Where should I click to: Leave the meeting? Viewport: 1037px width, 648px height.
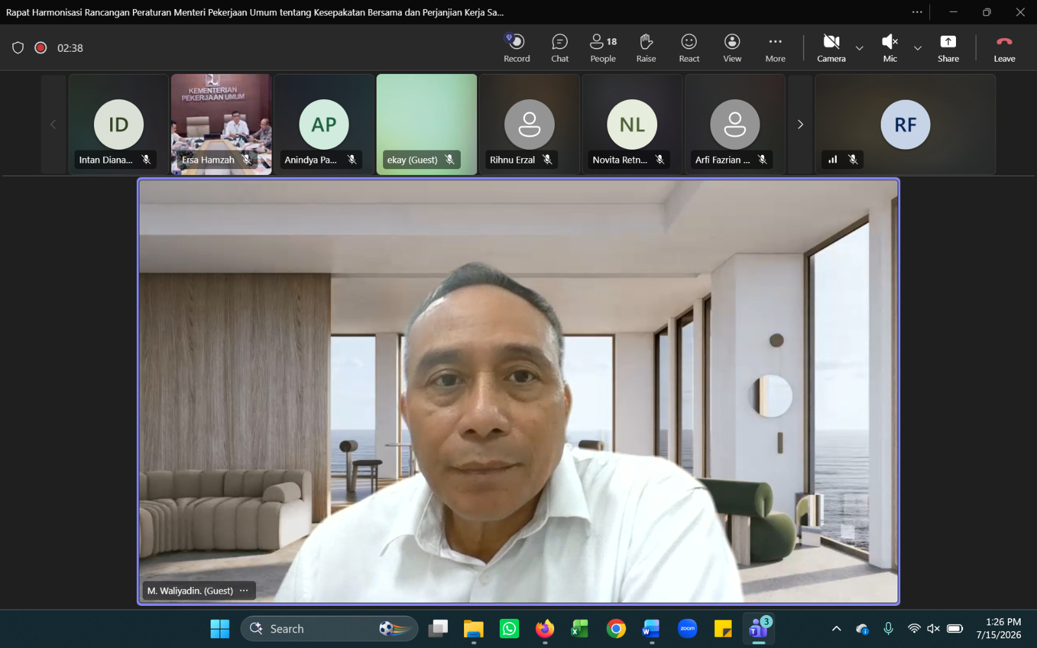pyautogui.click(x=1004, y=48)
